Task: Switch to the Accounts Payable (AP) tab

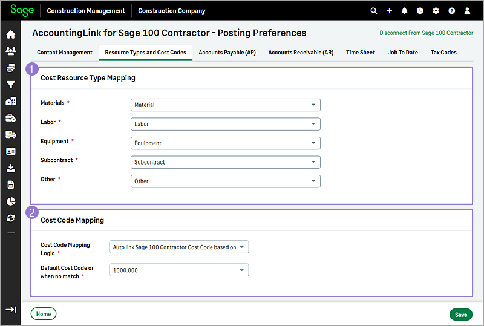Action: (227, 53)
